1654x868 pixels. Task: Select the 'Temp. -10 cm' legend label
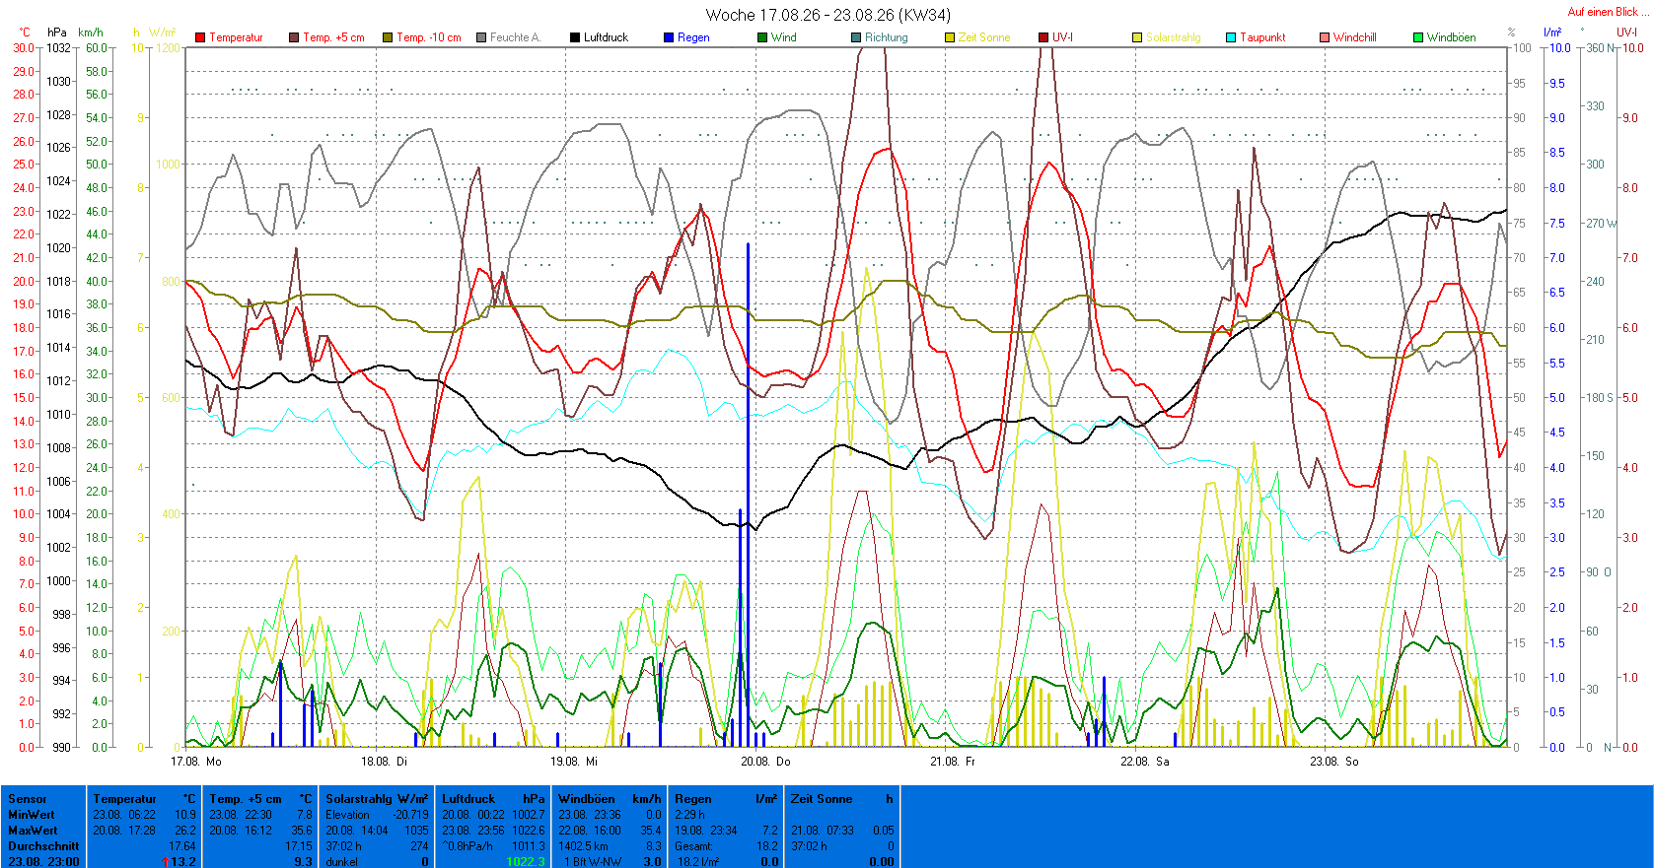[429, 37]
